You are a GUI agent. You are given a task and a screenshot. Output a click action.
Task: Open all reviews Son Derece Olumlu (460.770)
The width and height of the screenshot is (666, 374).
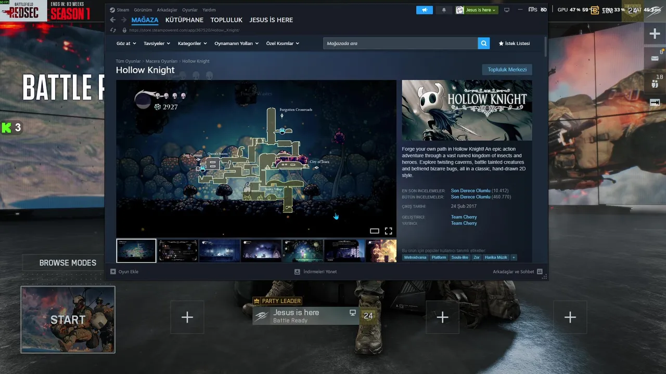[x=481, y=197]
